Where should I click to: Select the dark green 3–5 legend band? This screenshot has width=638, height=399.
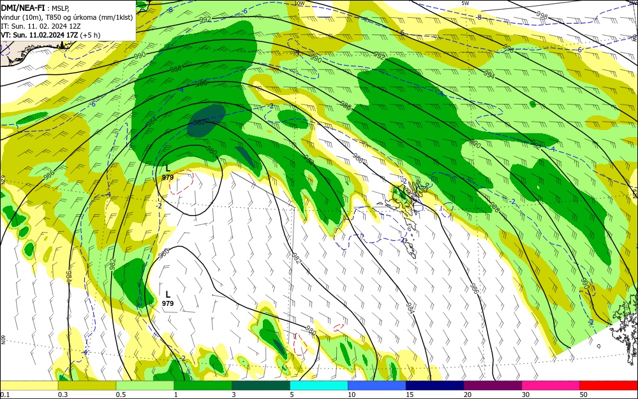[261, 386]
